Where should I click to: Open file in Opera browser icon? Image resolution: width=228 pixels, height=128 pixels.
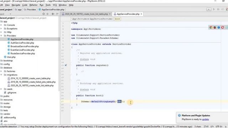223,27
